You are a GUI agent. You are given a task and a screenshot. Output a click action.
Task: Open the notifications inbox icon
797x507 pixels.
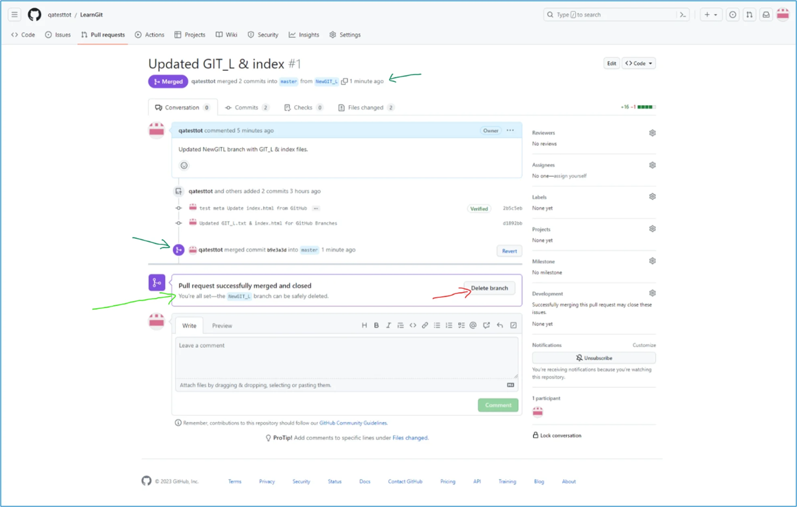coord(766,15)
